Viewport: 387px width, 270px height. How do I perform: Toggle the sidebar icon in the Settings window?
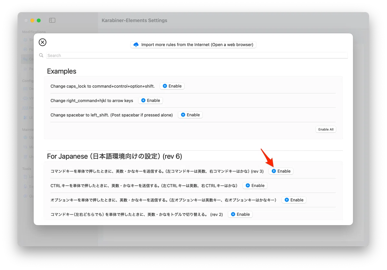pos(52,20)
